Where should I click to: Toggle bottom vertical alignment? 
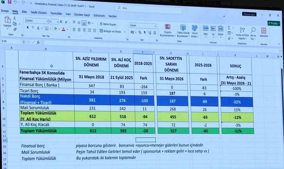[84, 23]
